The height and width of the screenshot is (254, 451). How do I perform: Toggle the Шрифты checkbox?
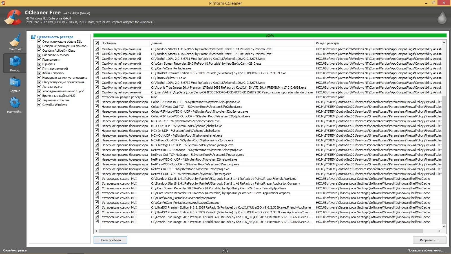click(39, 64)
